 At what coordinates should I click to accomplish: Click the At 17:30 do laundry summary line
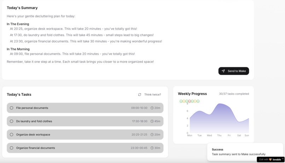coord(82,35)
